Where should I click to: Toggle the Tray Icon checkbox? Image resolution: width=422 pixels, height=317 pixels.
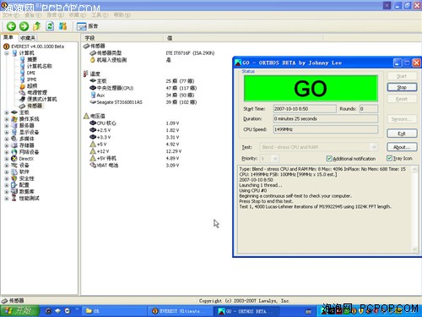(x=389, y=158)
